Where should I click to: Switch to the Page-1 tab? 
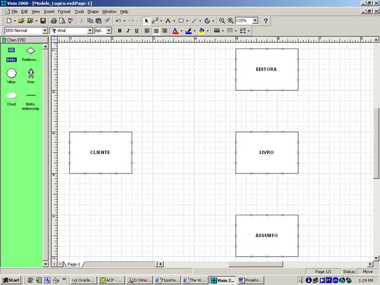73,264
